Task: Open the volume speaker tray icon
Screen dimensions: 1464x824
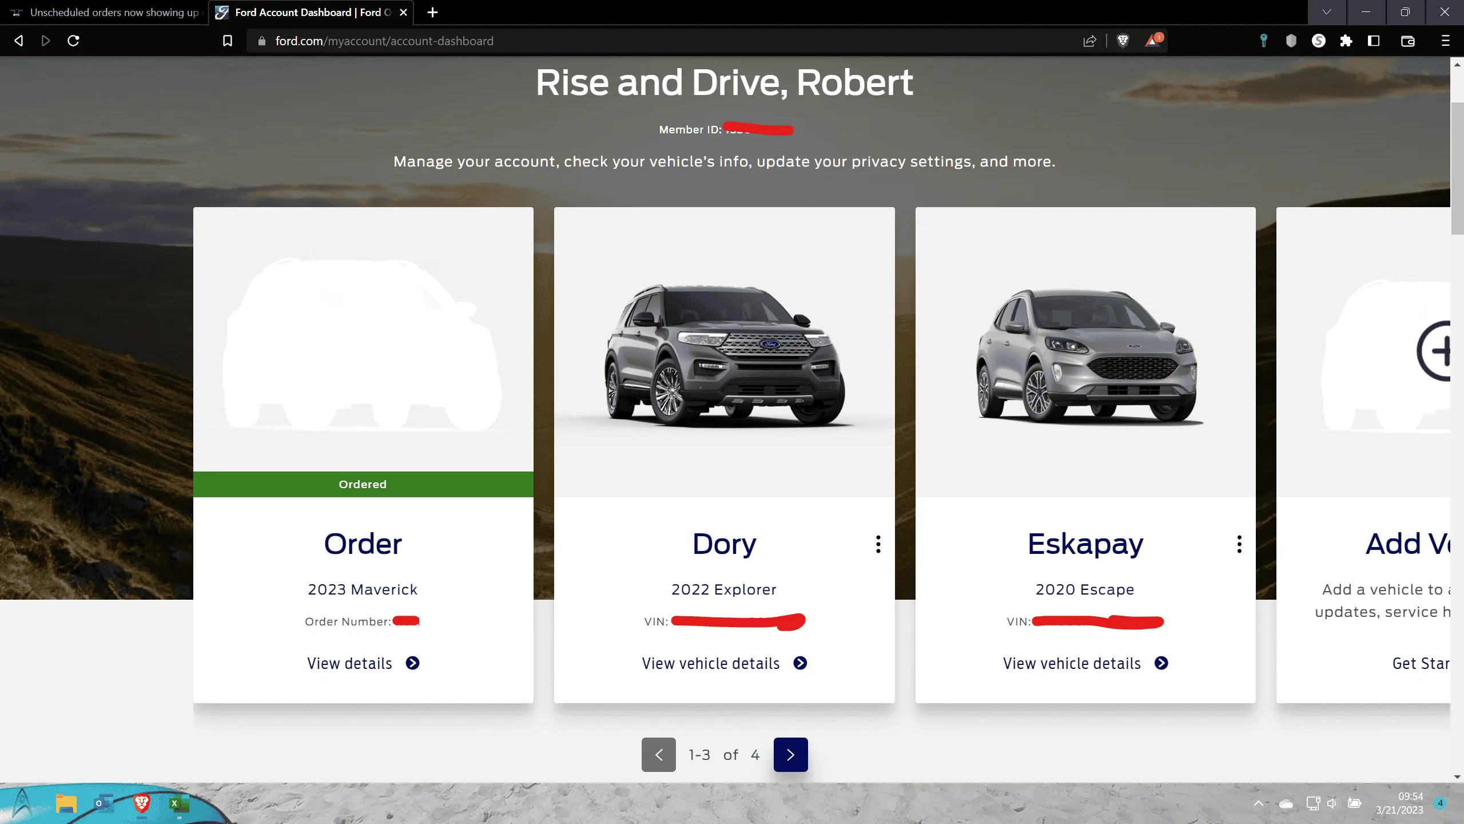Action: 1332,803
